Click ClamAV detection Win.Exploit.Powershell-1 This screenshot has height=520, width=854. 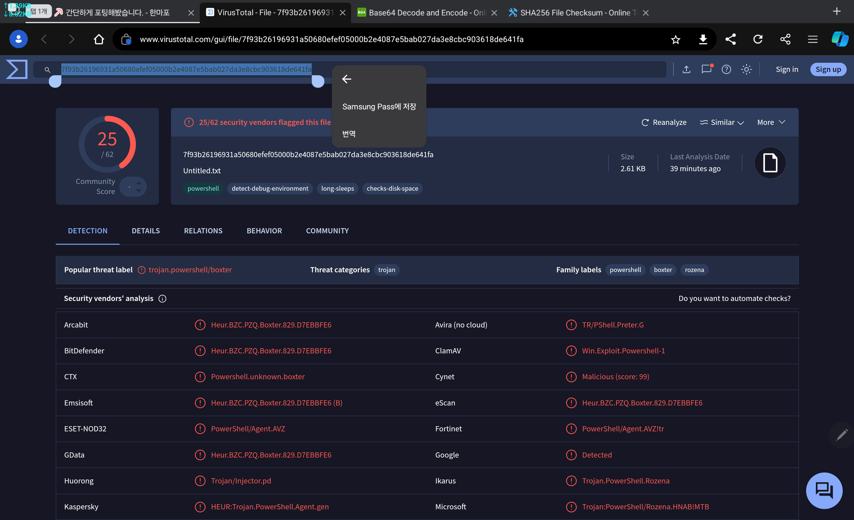(x=623, y=350)
